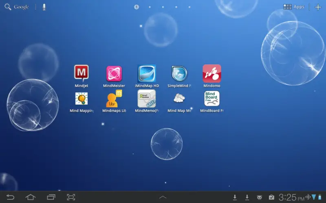This screenshot has width=326, height=203.
Task: Tap the Wi-Fi signal icon
Action: (x=314, y=197)
